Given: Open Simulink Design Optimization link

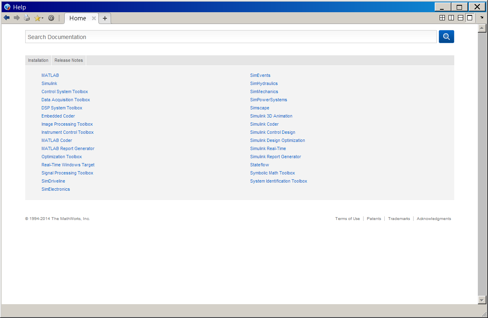Looking at the screenshot, I should pos(277,140).
